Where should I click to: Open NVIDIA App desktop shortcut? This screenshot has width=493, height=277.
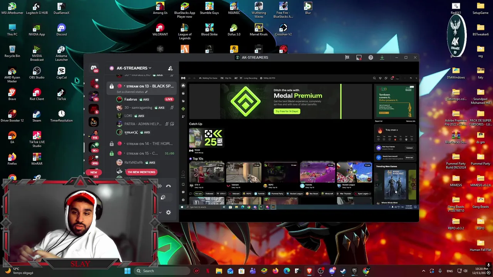(x=37, y=30)
